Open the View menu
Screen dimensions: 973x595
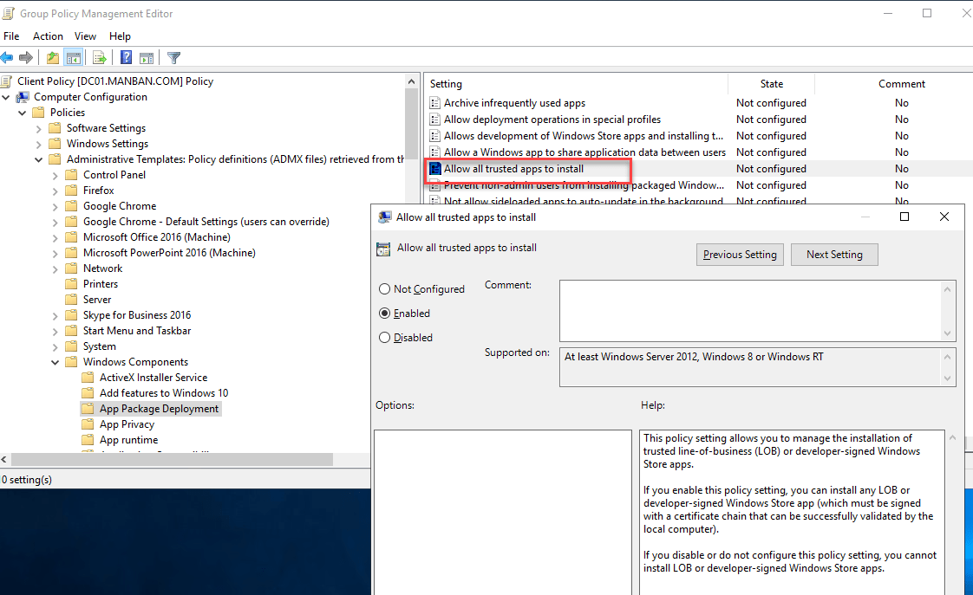click(85, 36)
